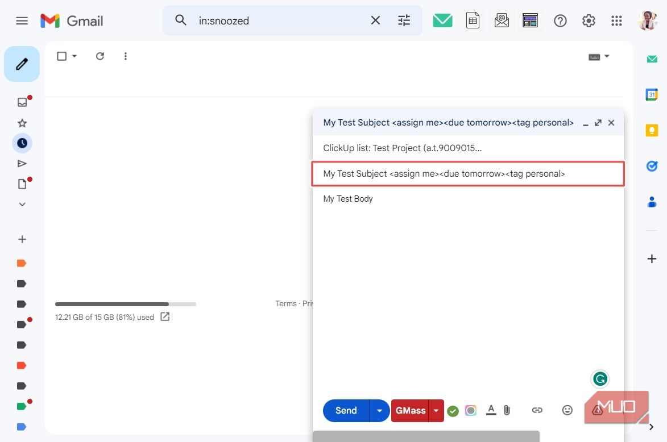Open Gmail Support help icon
The height and width of the screenshot is (442, 667).
point(560,20)
